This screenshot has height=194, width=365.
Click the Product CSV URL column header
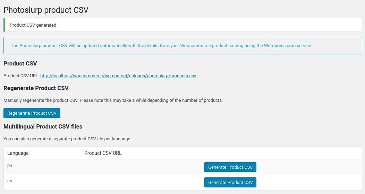[103, 153]
